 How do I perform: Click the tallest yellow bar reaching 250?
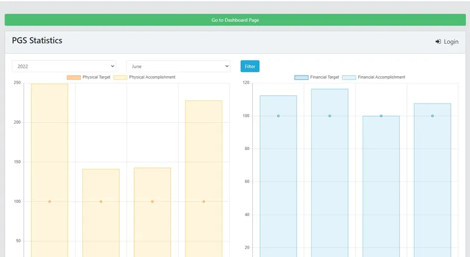[x=50, y=170]
